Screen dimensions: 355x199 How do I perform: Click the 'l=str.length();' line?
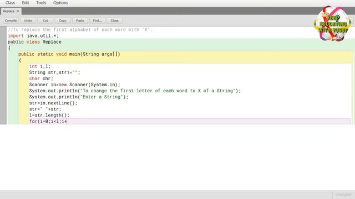pyautogui.click(x=49, y=115)
